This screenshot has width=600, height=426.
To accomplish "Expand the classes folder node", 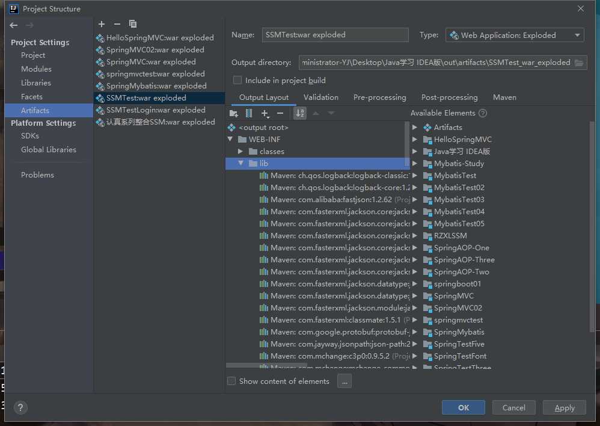I will tap(240, 151).
